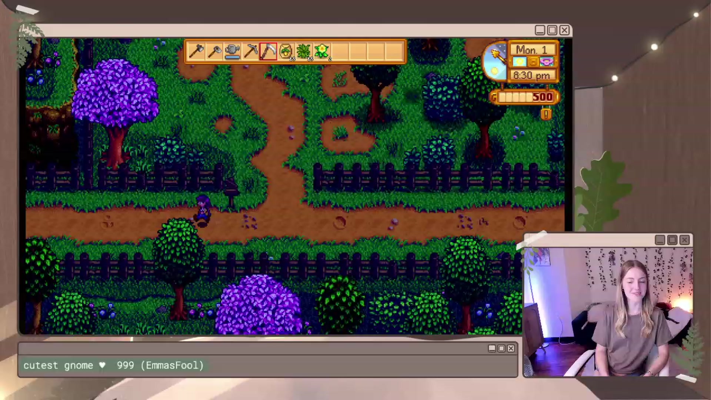Screen dimensions: 711x400
Task: Maximize the chat ticker bar window
Action: [501, 349]
